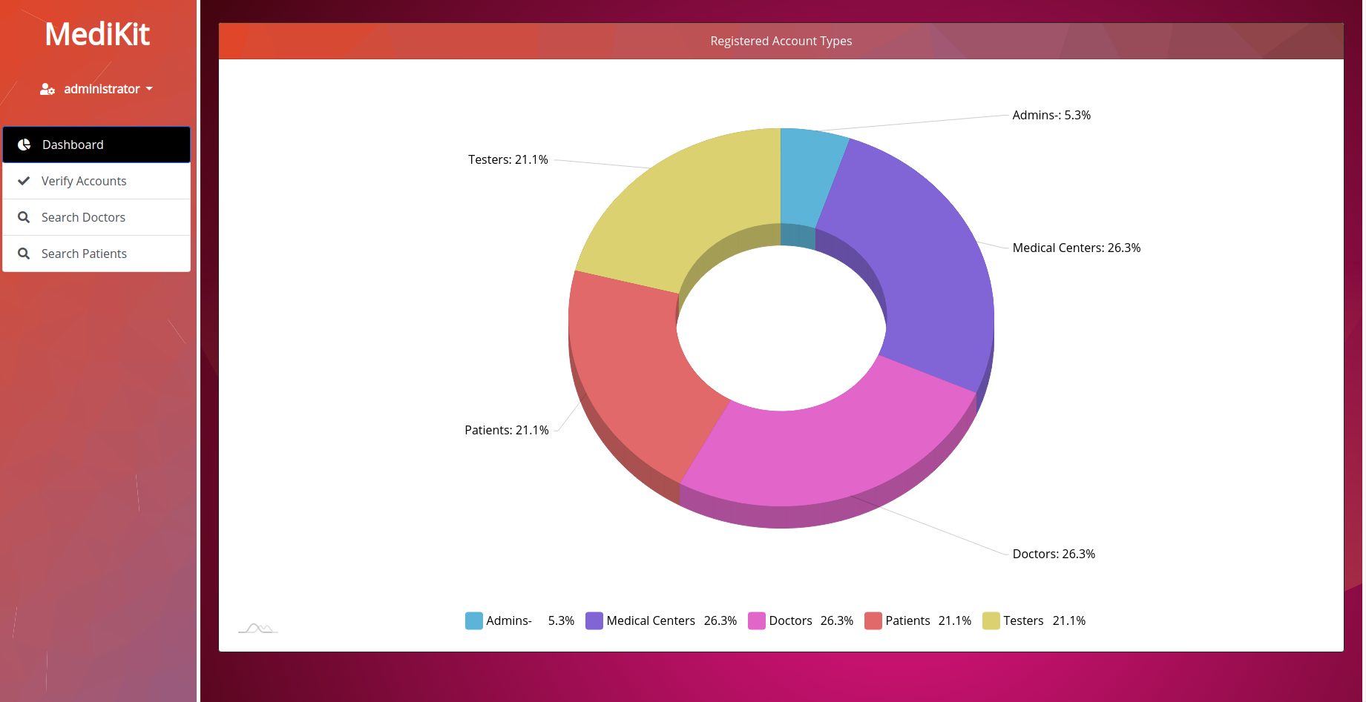The height and width of the screenshot is (702, 1366).
Task: Open Search Patients page
Action: (96, 254)
